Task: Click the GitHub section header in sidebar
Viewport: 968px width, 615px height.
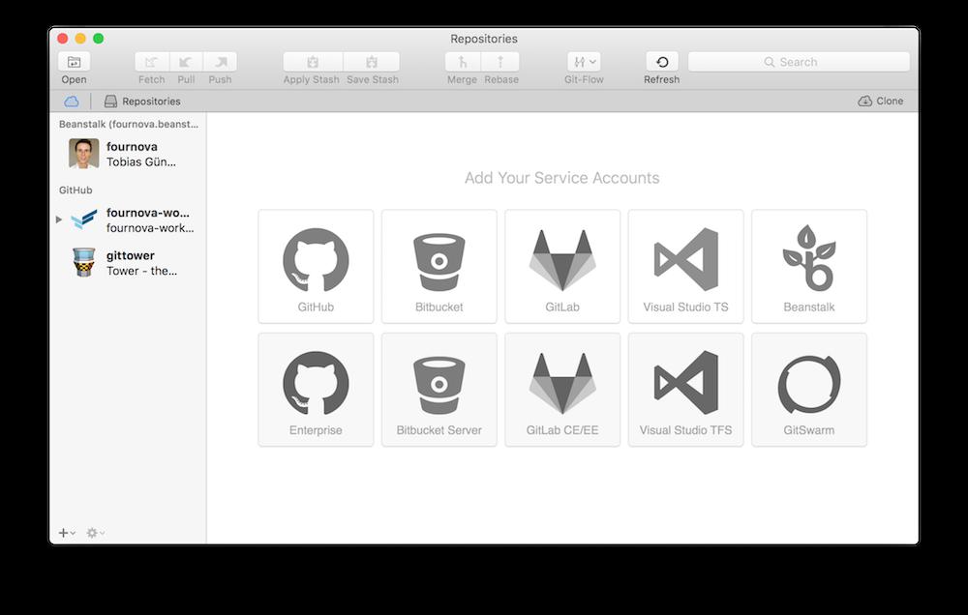Action: point(76,190)
